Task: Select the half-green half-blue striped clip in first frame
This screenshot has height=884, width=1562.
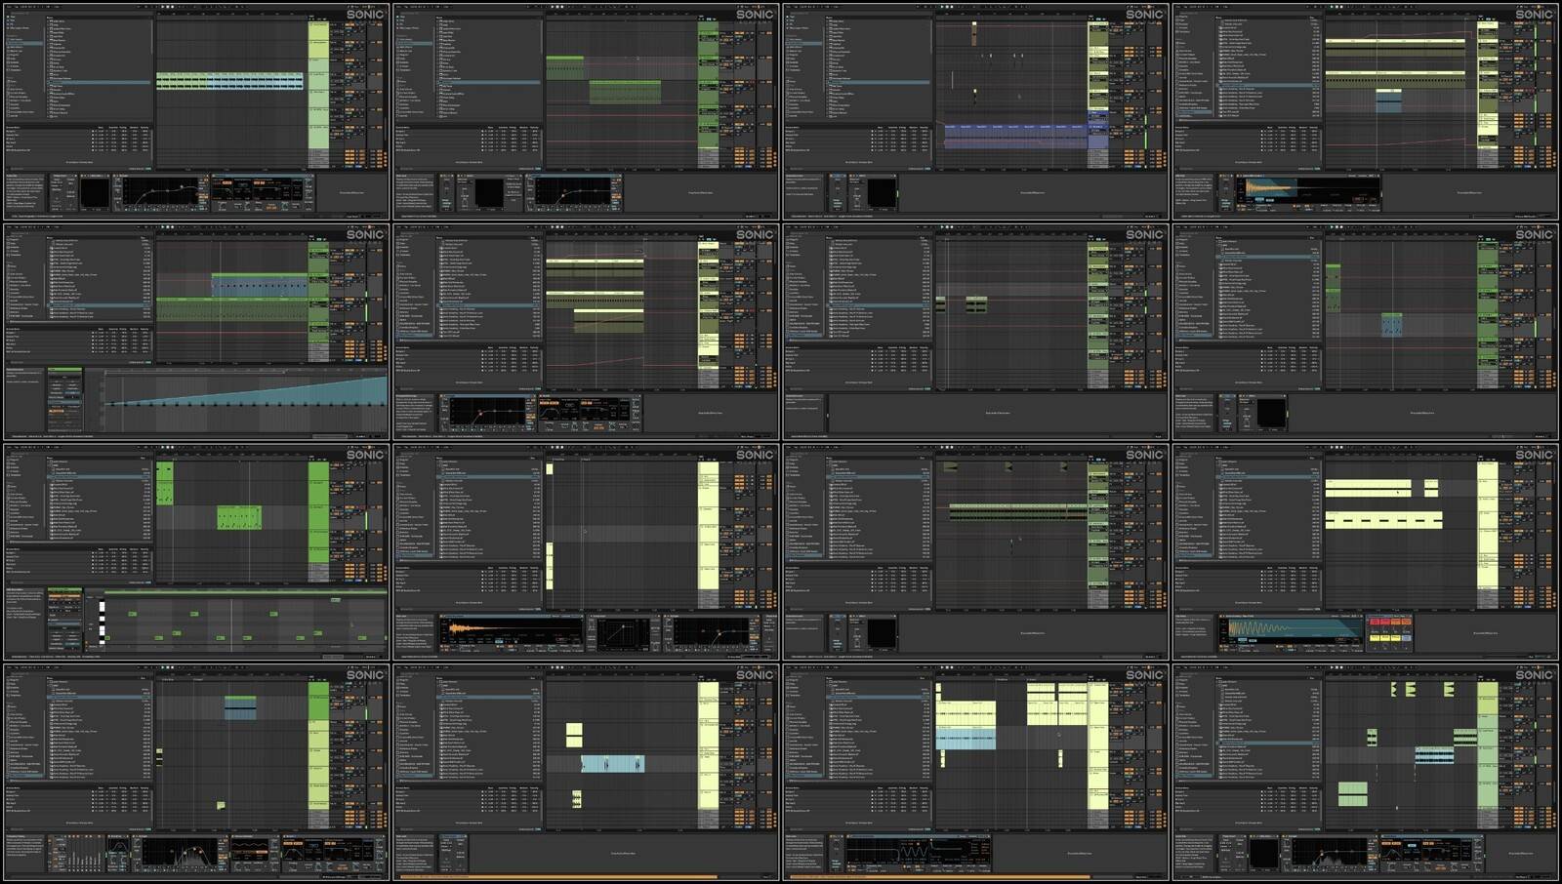Action: click(x=230, y=82)
